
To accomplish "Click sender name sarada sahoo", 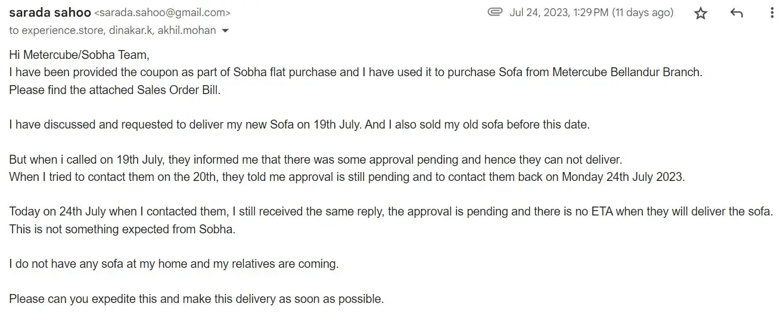I will [49, 12].
